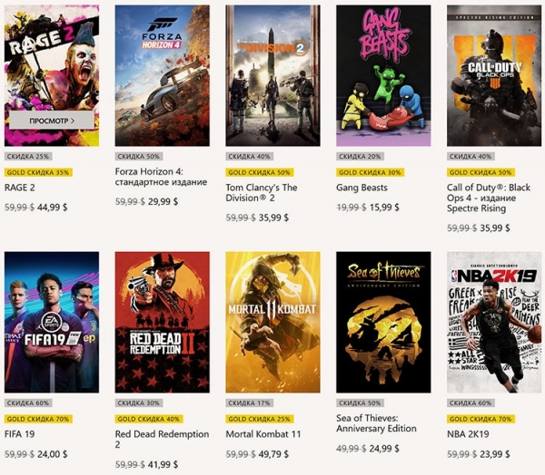The image size is (545, 475).
Task: Open the Forza Horizon 4 cover image
Action: (x=162, y=75)
